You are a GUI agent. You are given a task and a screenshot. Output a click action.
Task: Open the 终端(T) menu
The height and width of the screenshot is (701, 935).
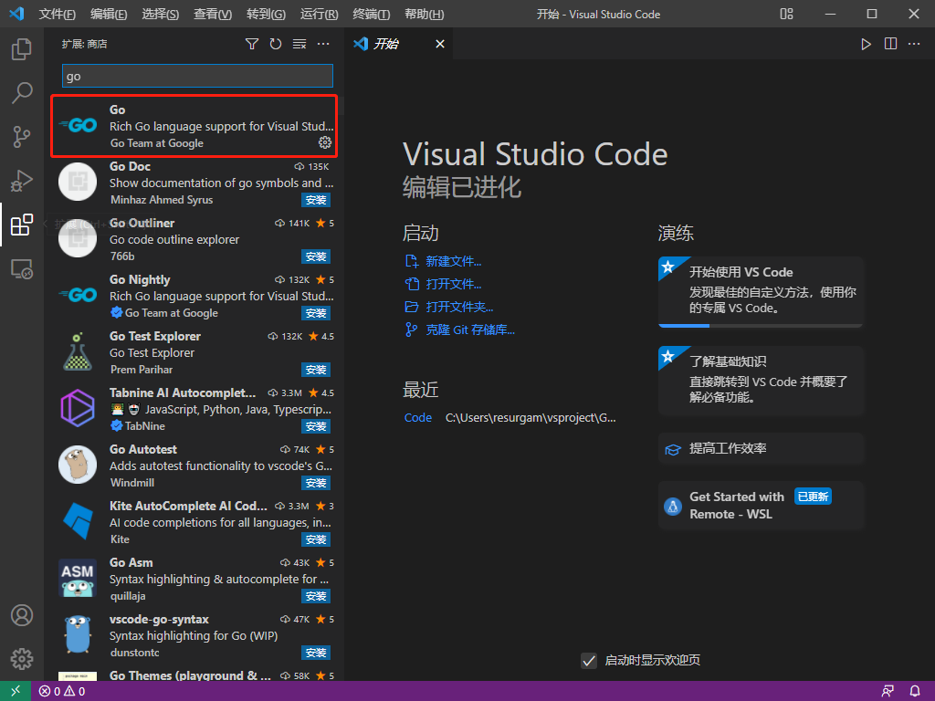tap(372, 14)
